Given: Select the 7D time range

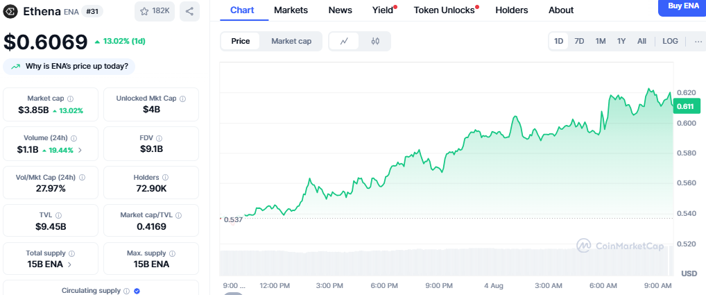Looking at the screenshot, I should [x=579, y=42].
